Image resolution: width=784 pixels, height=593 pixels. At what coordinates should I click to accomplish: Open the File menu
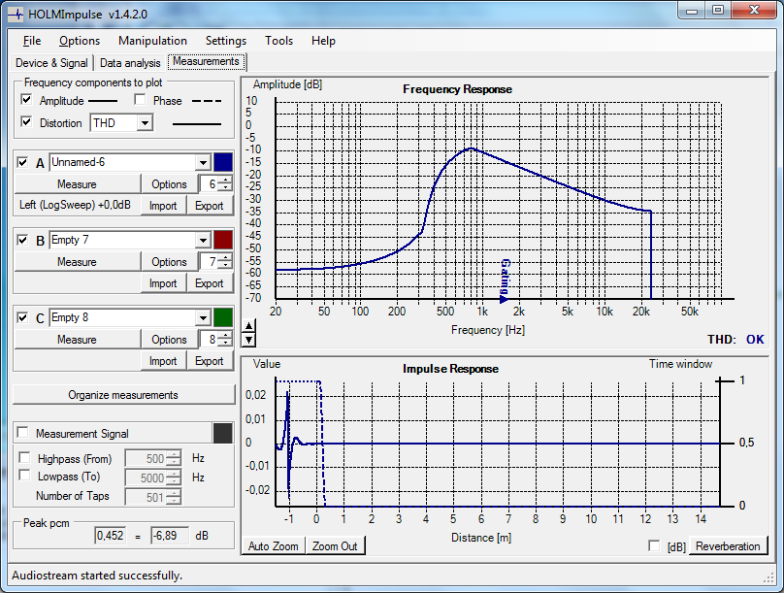coord(32,41)
